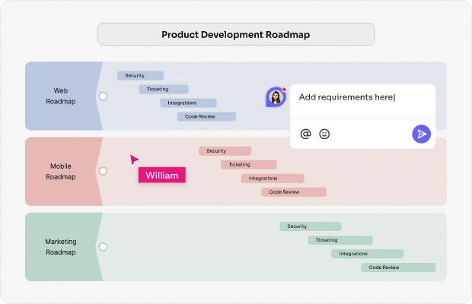
Task: Click the commenter's avatar photo
Action: pos(276,97)
